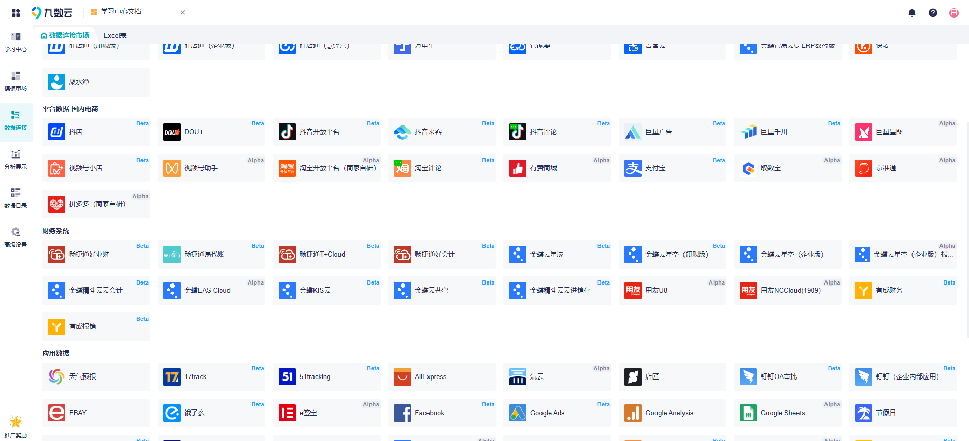Select 有成财务 connector icon
969x441 pixels.
864,290
